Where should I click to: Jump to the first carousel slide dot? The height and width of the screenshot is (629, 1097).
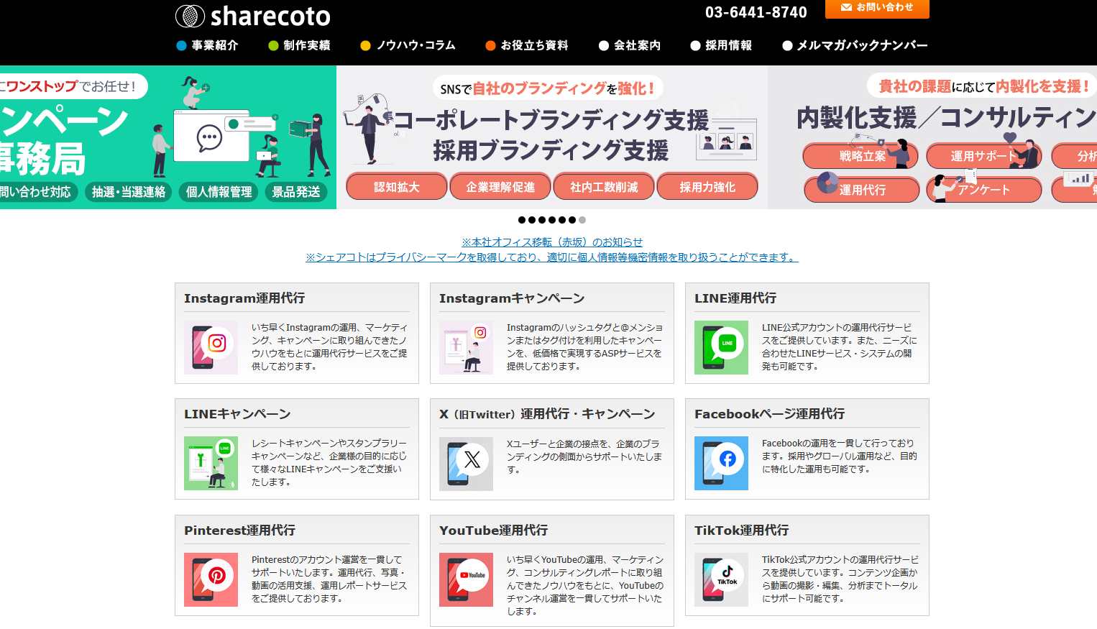(522, 220)
